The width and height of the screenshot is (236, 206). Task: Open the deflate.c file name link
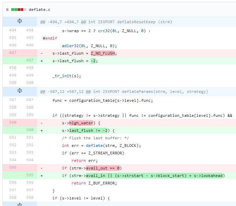pos(39,10)
